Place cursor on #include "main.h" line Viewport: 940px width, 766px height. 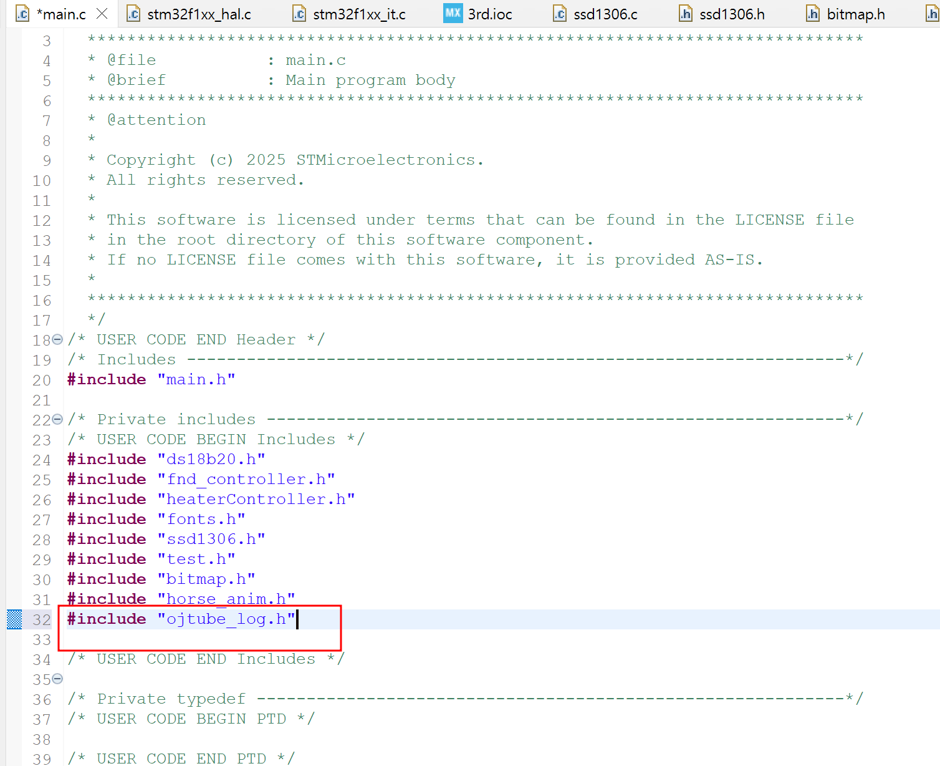151,379
